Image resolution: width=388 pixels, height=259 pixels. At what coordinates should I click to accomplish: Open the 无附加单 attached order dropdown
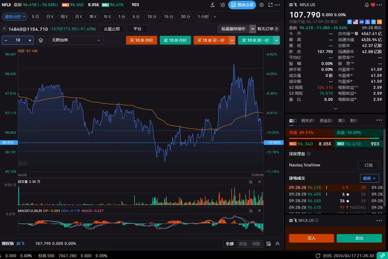[76, 40]
